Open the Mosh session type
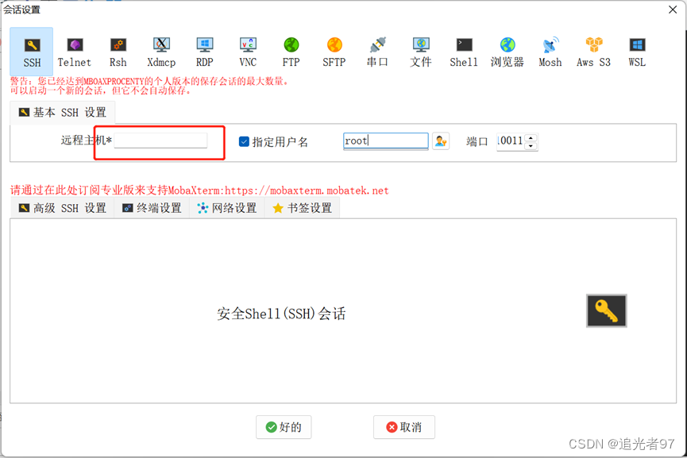Viewport: 687px width, 458px height. pyautogui.click(x=550, y=48)
